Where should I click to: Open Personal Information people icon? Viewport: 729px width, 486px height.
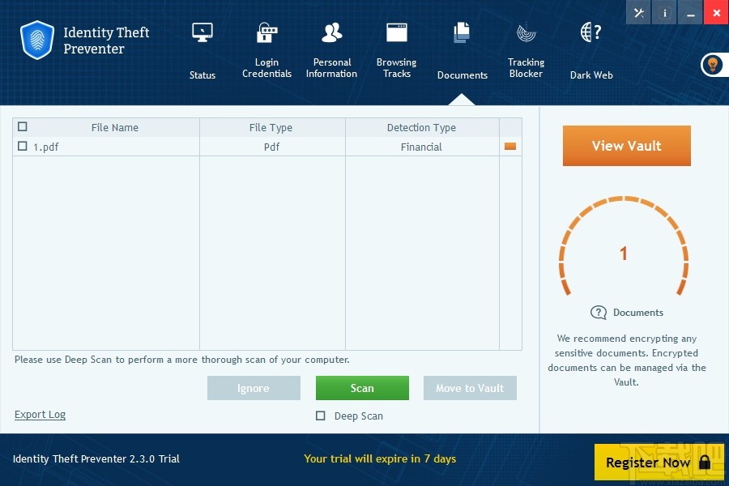point(332,32)
